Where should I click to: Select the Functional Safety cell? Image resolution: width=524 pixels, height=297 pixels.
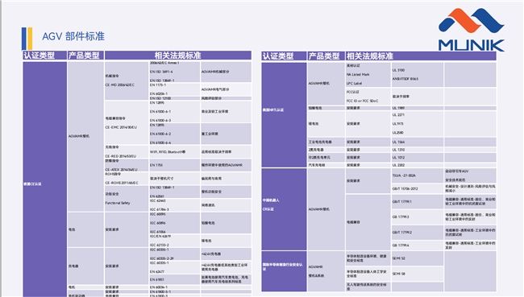[x=118, y=203]
